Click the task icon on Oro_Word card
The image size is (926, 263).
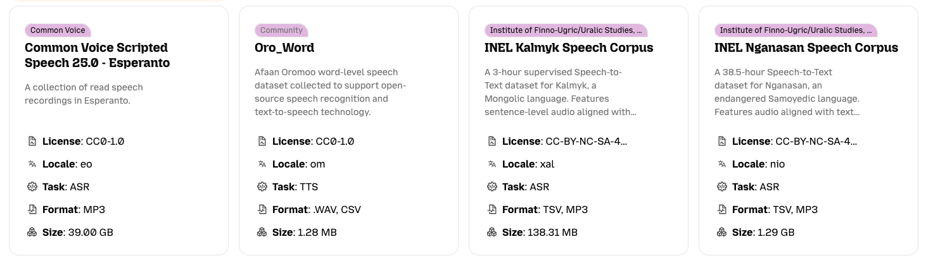[262, 187]
